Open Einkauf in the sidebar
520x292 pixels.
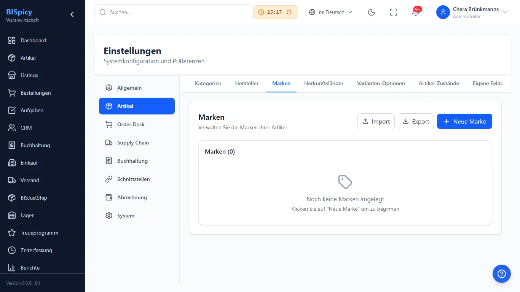pos(43,163)
